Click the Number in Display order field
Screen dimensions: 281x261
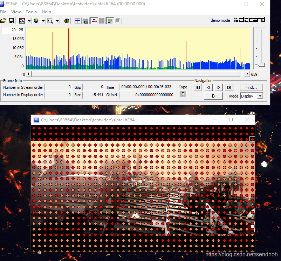point(58,95)
